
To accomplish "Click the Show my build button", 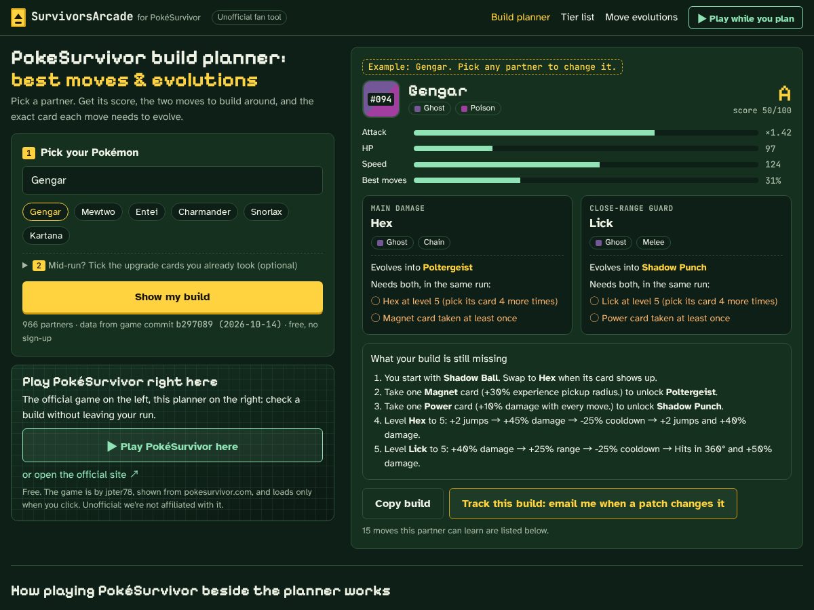I will (x=172, y=297).
